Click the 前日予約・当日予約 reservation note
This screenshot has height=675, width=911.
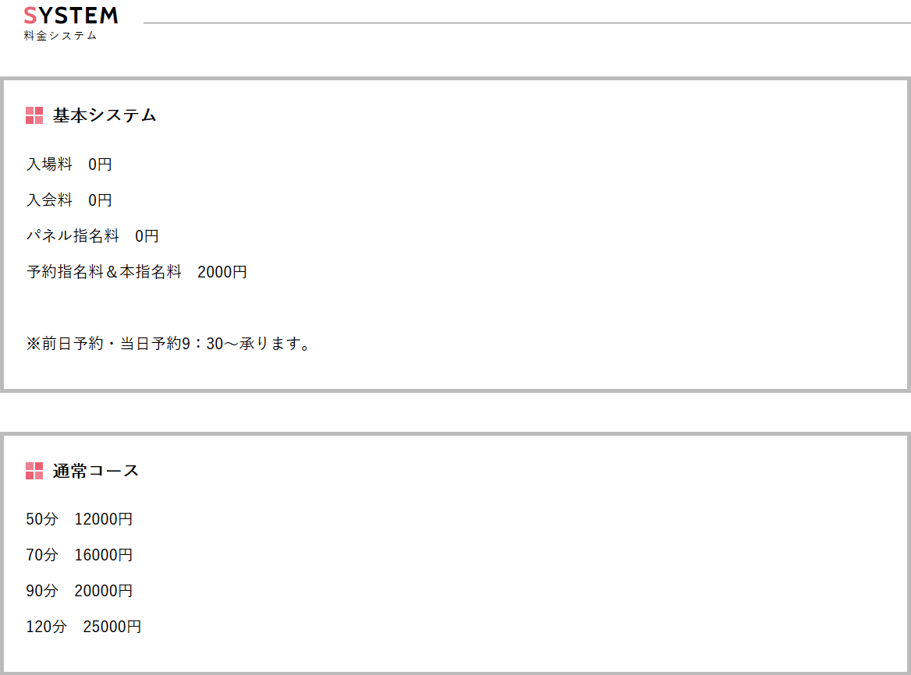(168, 344)
